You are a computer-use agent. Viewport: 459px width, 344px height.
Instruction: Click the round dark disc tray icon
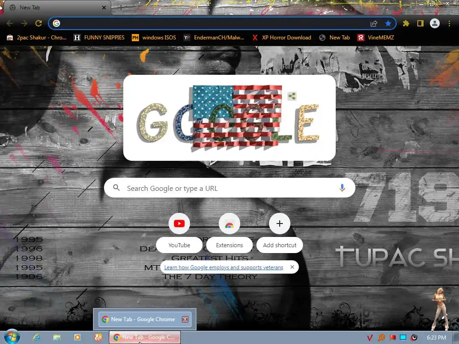tap(414, 338)
